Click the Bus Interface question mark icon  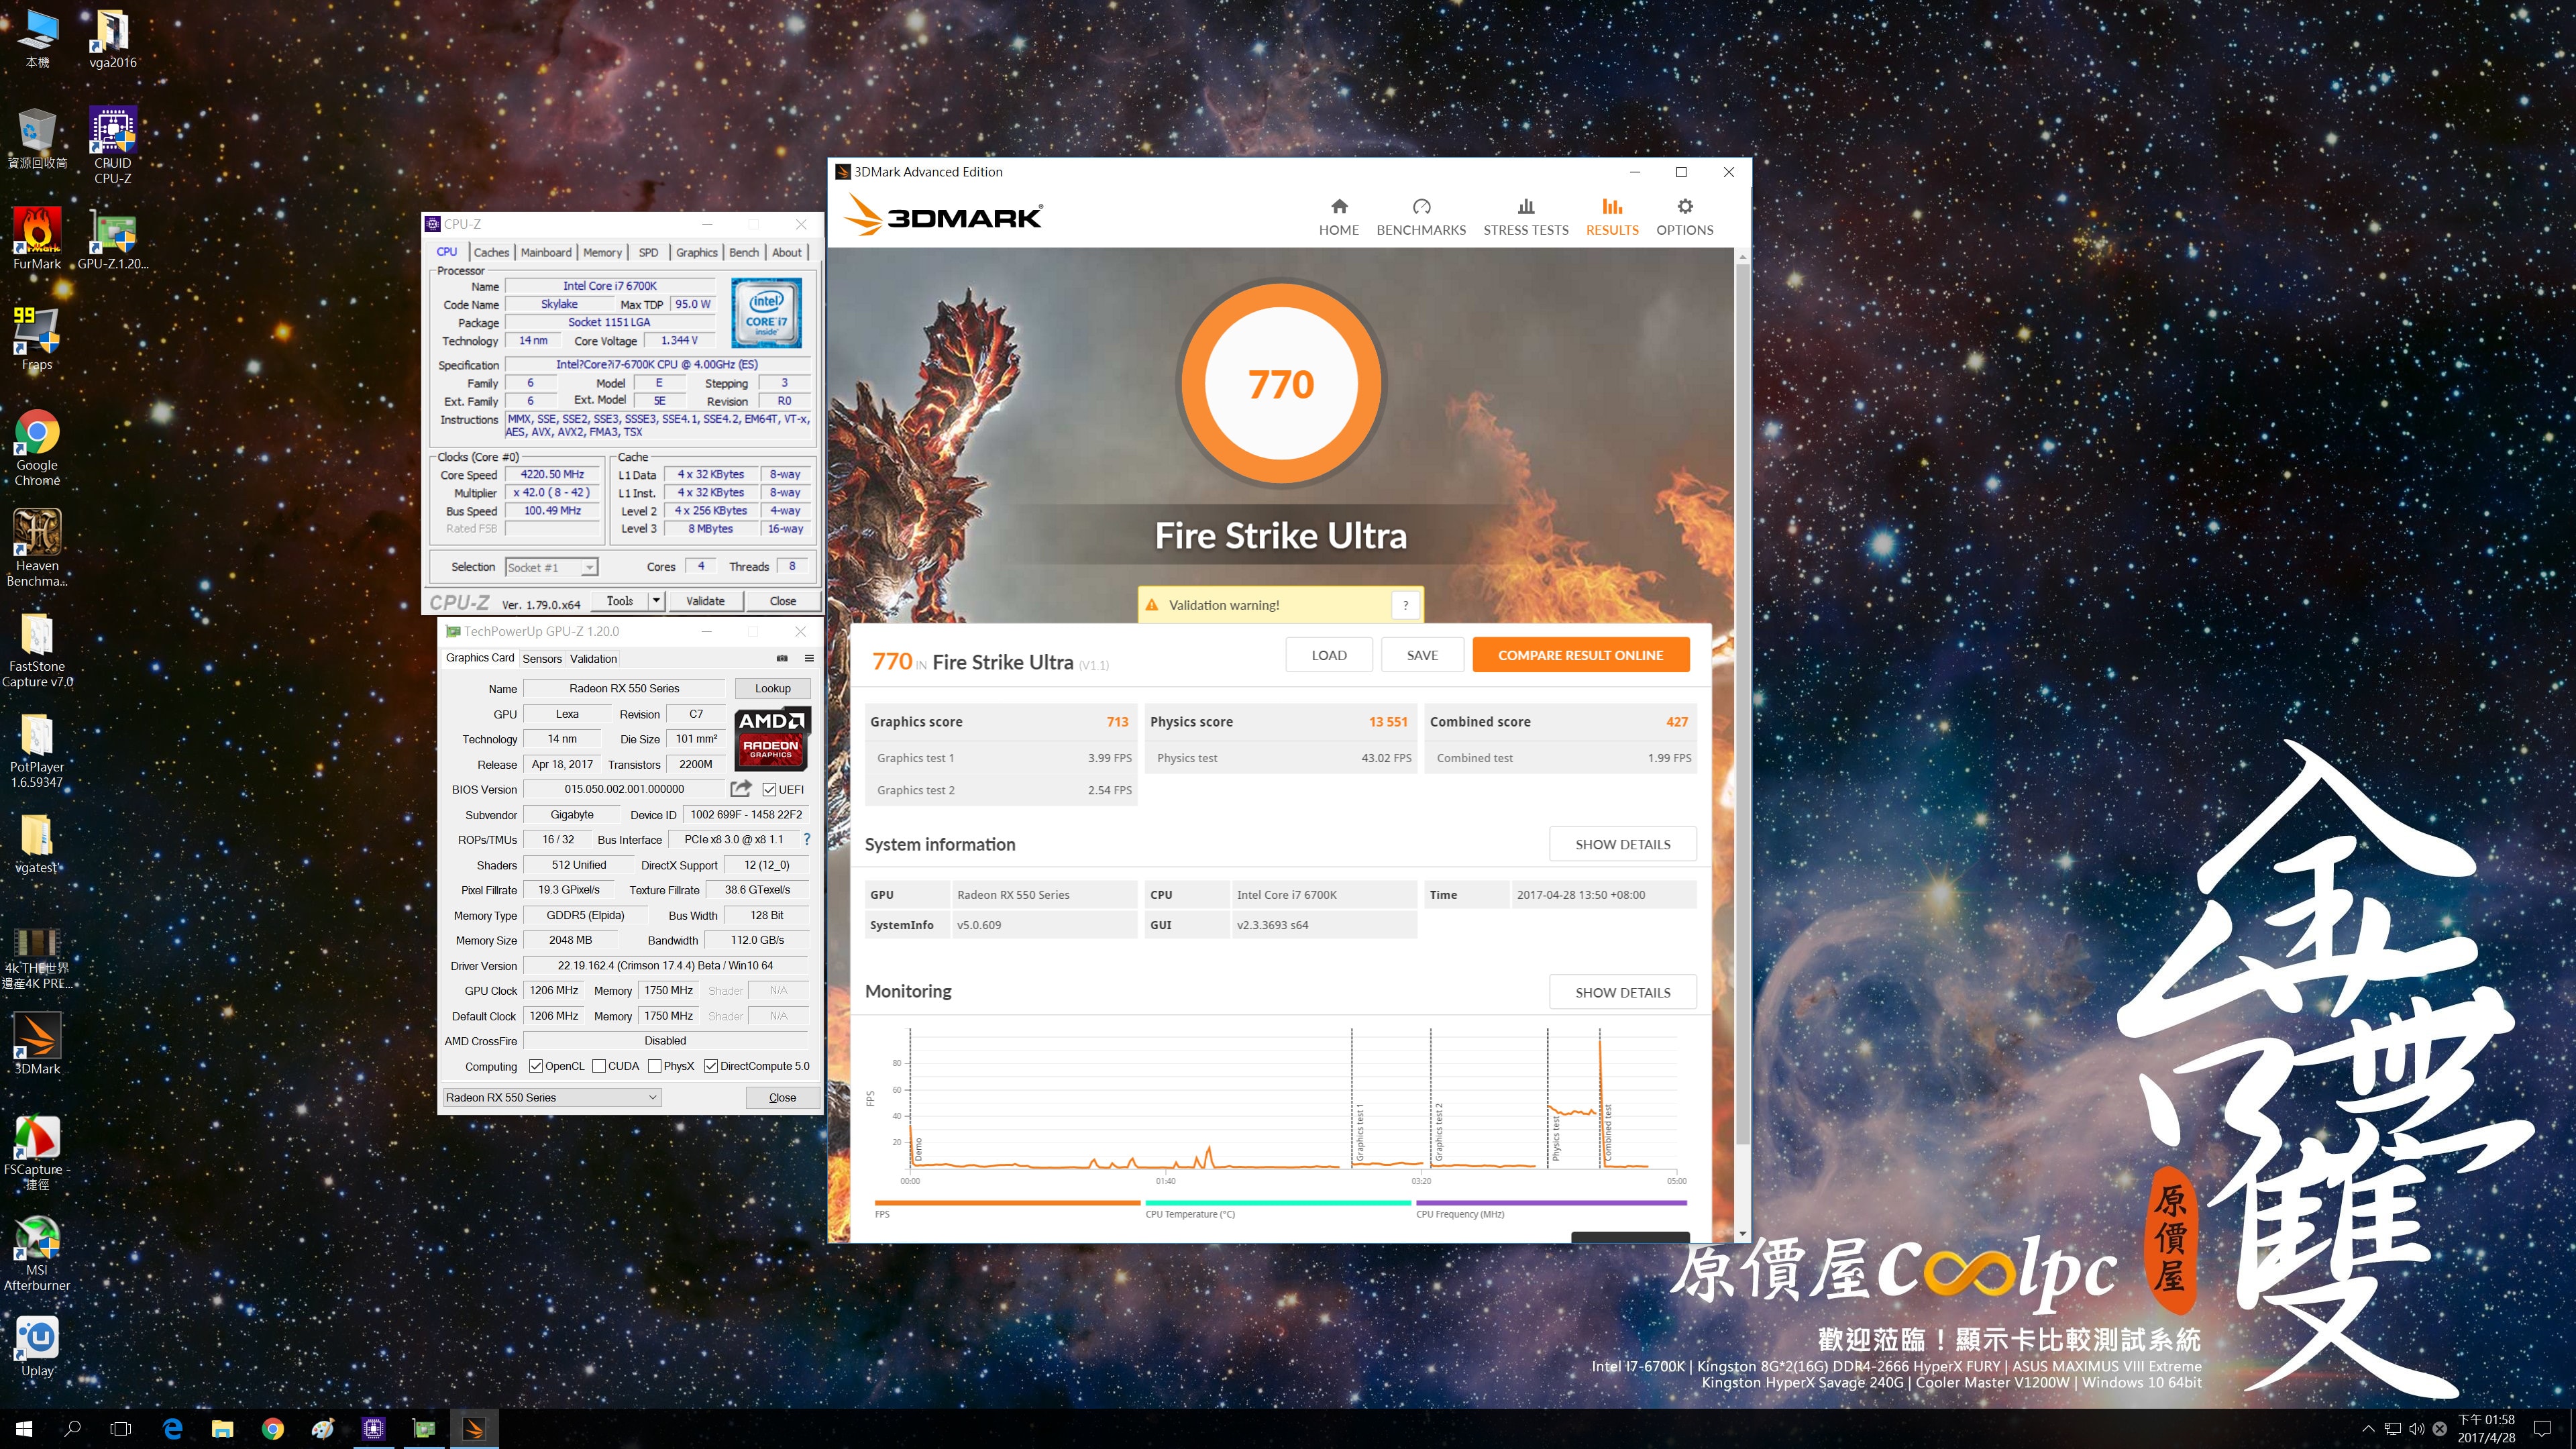[806, 839]
